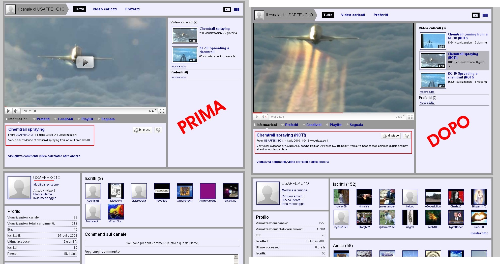Image resolution: width=500 pixels, height=264 pixels.
Task: Switch to grid view in the DOPO channel header
Action: point(485,15)
